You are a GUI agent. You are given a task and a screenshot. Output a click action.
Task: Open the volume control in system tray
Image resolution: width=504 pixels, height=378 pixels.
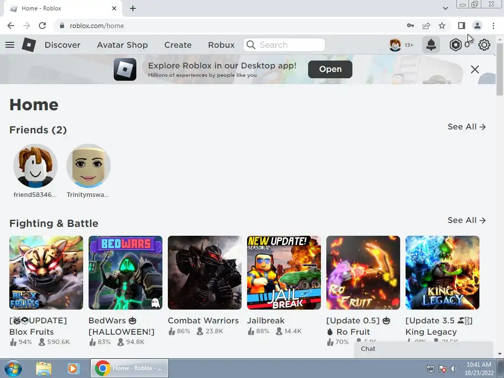454,369
